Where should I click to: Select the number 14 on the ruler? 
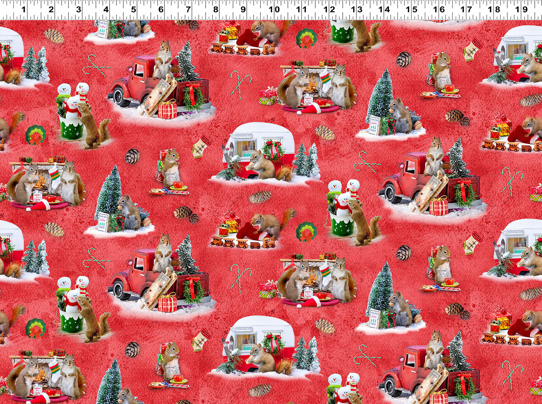tap(385, 9)
